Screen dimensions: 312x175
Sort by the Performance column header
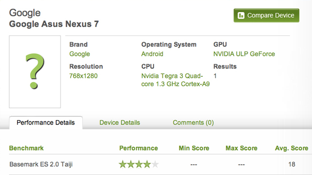point(138,148)
